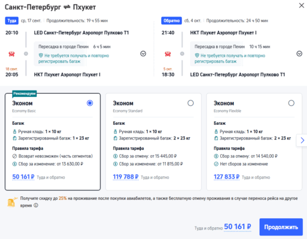This screenshot has height=239, width=307.
Task: Open price breakdown for 119 788 ₽
Action: coord(126,177)
